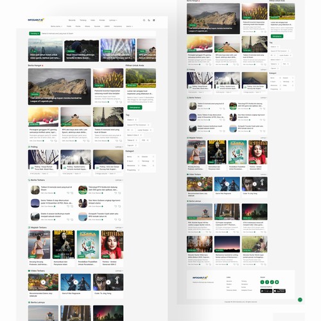Bookmark the Star Wars Outlaws news row, left page

pyautogui.click(x=119, y=206)
